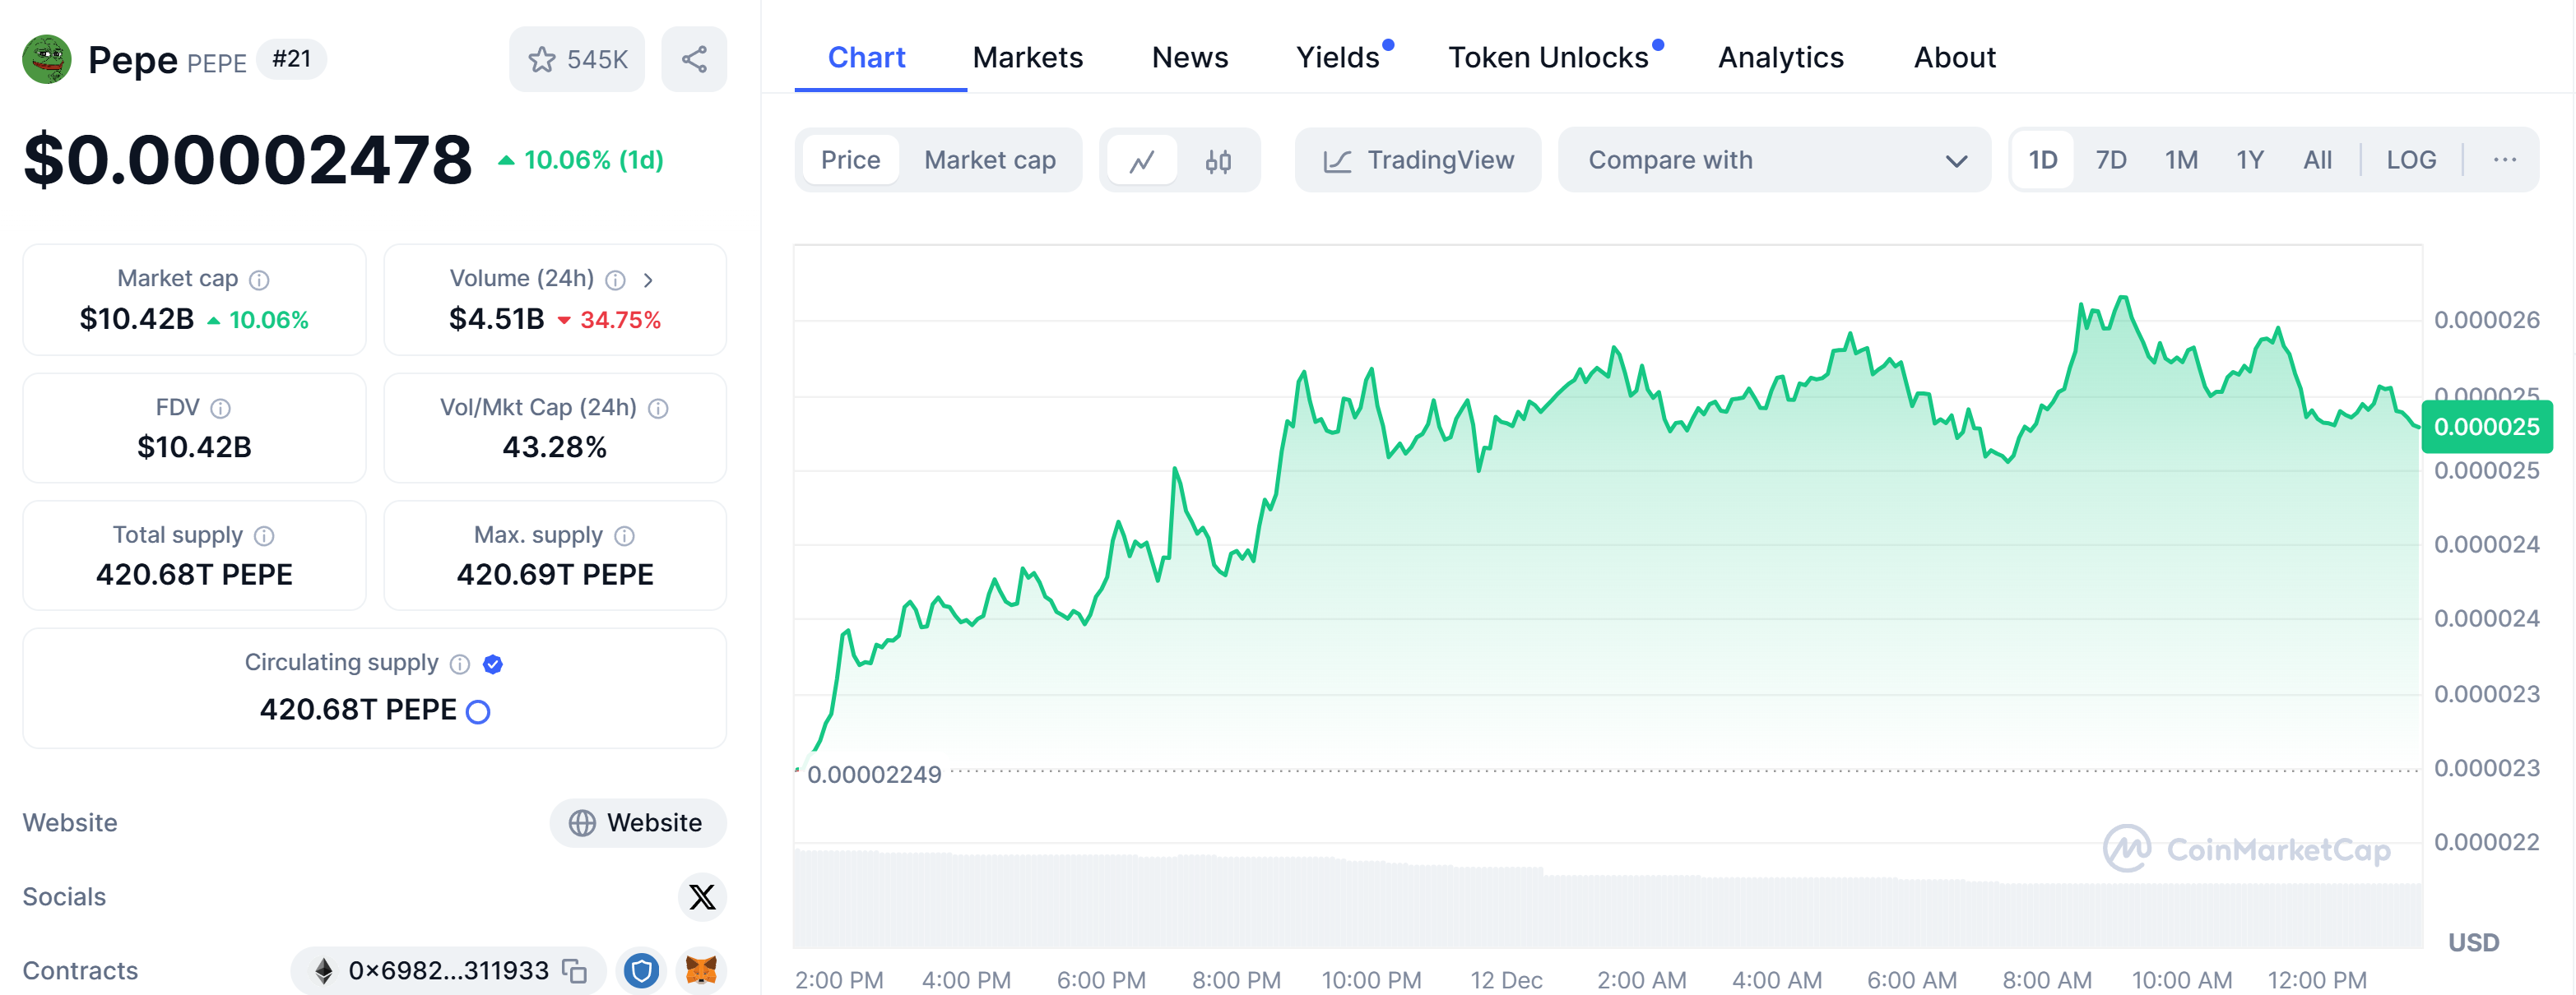Select the line chart view icon
The height and width of the screenshot is (995, 2576).
(x=1142, y=161)
